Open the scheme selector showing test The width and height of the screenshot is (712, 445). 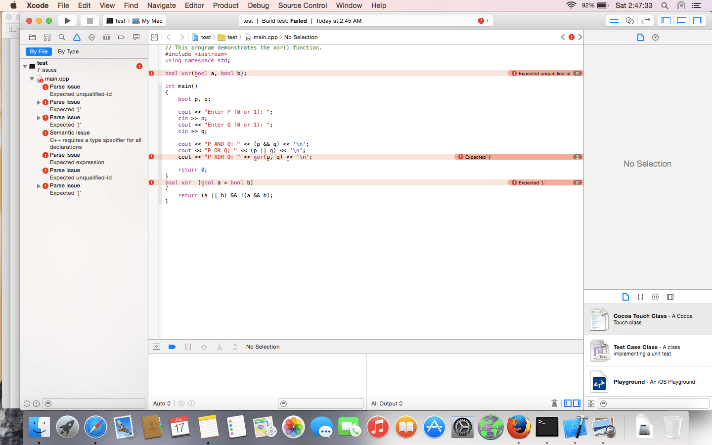click(116, 21)
